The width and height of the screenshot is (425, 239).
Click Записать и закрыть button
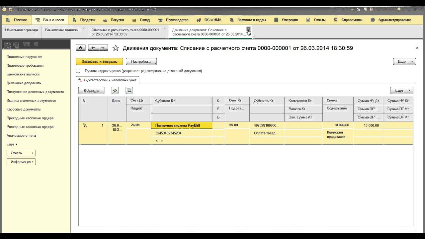pos(99,61)
